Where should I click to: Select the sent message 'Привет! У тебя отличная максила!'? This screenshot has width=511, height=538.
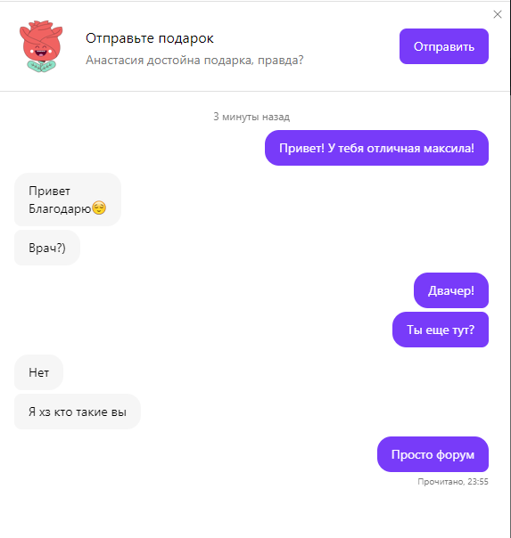pyautogui.click(x=376, y=148)
